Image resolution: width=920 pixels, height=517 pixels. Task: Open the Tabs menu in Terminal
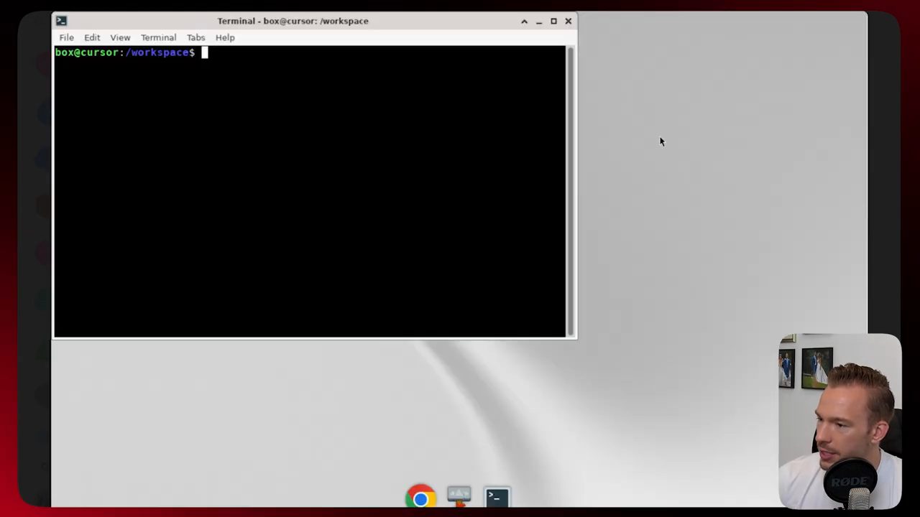pos(195,37)
